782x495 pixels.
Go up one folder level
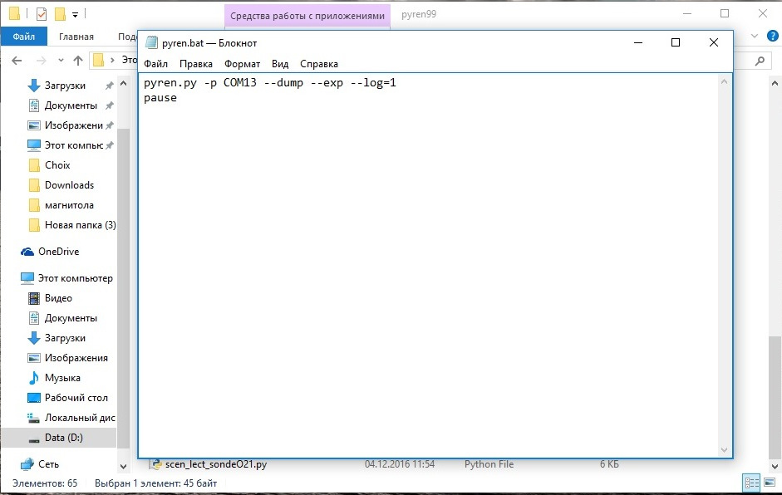[x=78, y=61]
